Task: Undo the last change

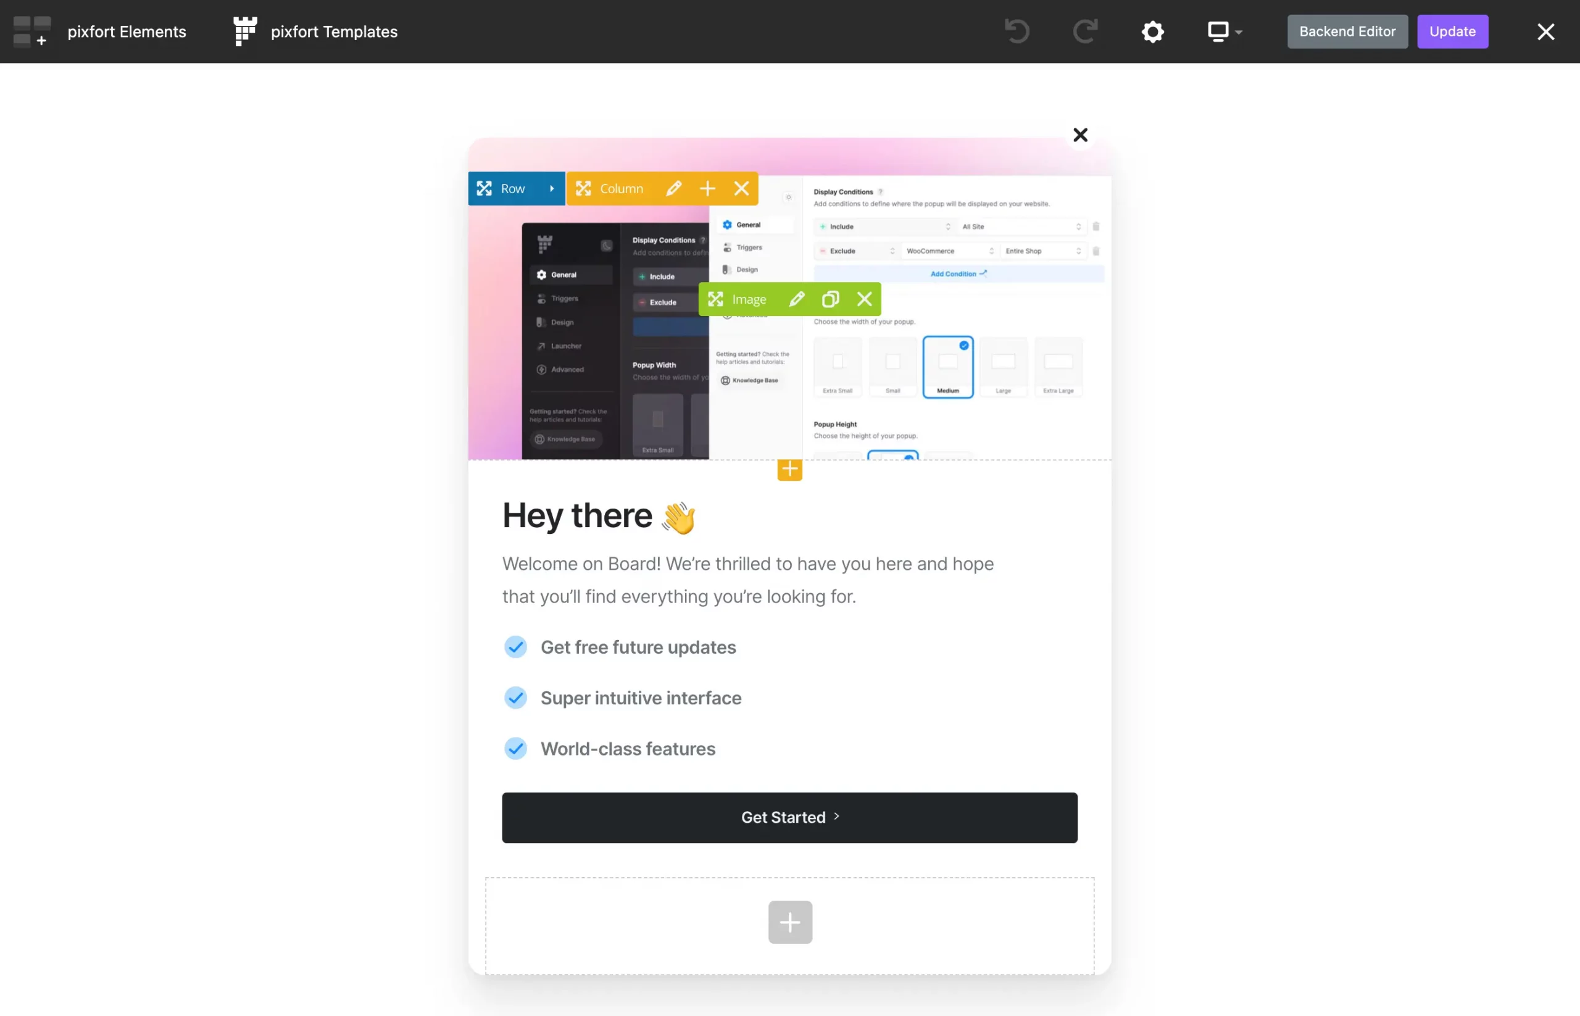Action: pyautogui.click(x=1017, y=31)
